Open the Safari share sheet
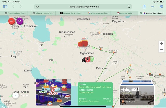This screenshot has height=108, width=166. [144, 7]
